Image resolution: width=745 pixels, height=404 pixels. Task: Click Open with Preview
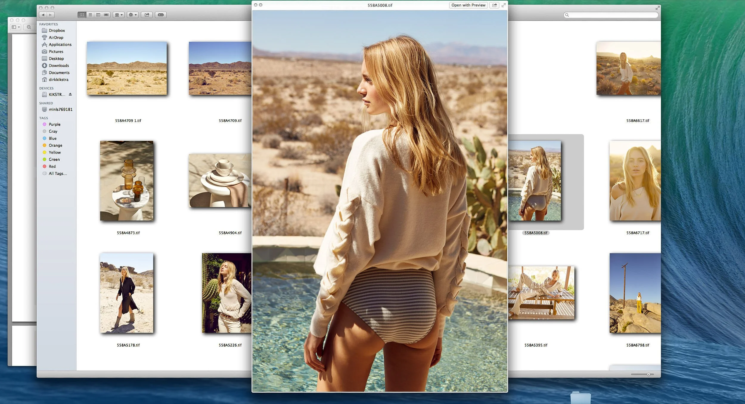tap(468, 5)
